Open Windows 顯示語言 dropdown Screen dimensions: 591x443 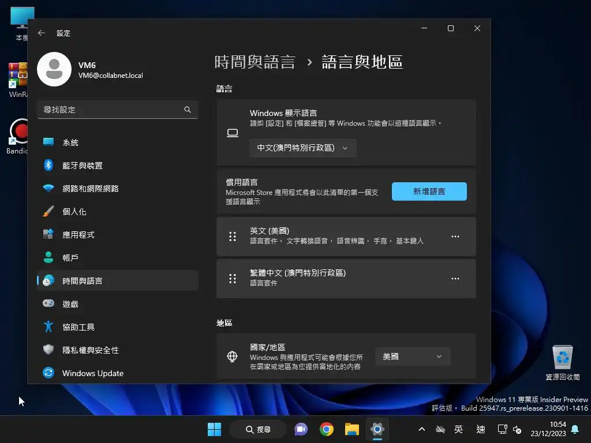coord(303,148)
